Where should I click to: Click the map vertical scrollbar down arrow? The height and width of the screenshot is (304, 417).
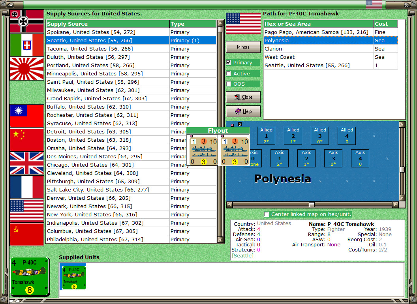402,198
